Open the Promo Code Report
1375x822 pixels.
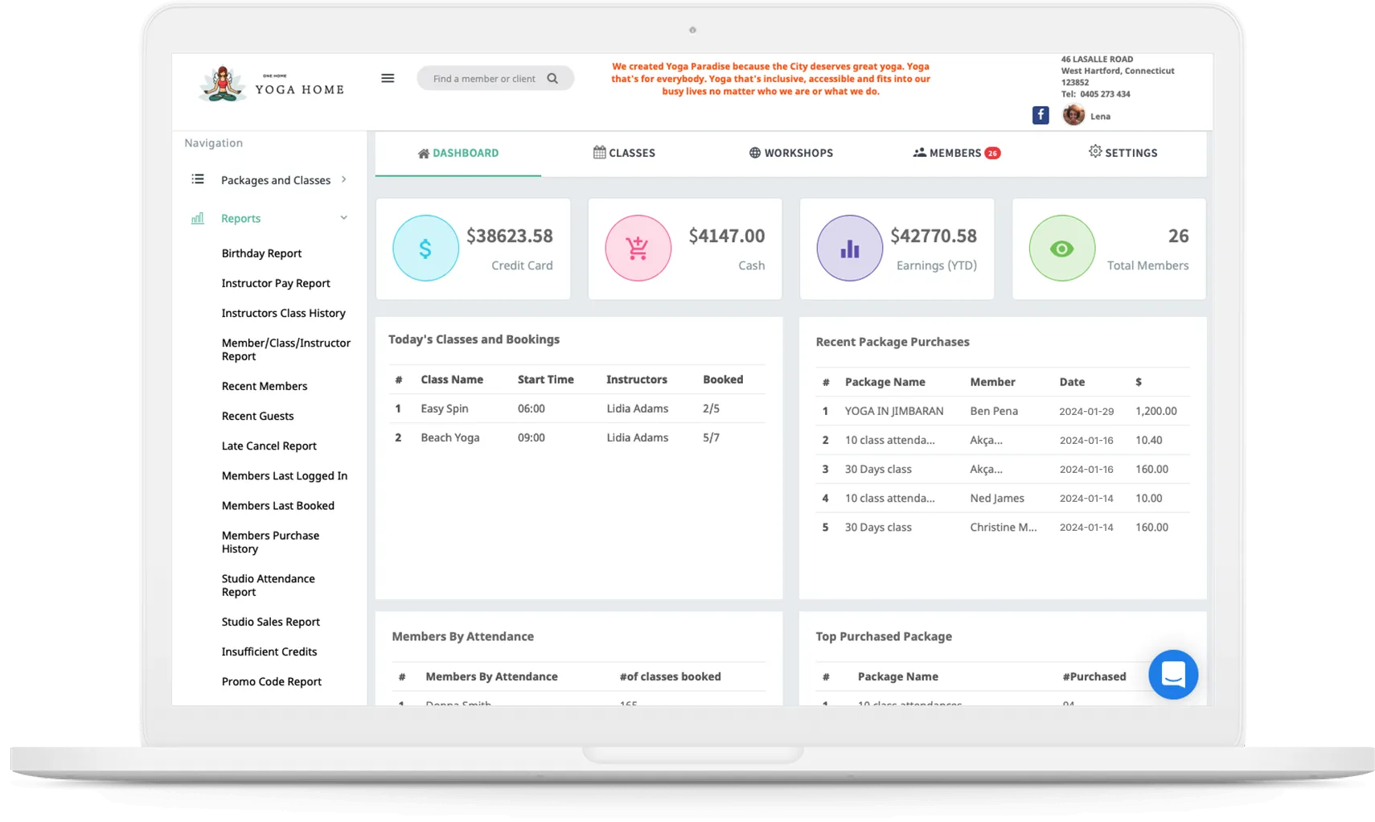(x=272, y=681)
